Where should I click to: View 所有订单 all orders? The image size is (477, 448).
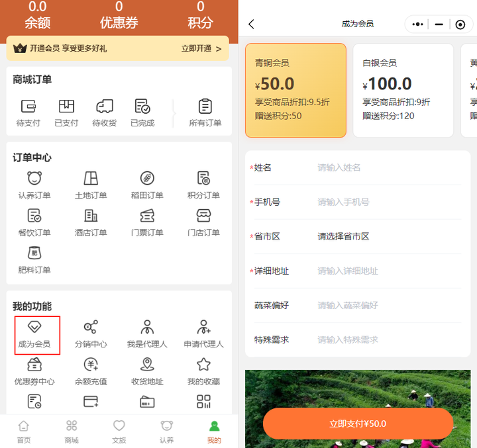(205, 113)
